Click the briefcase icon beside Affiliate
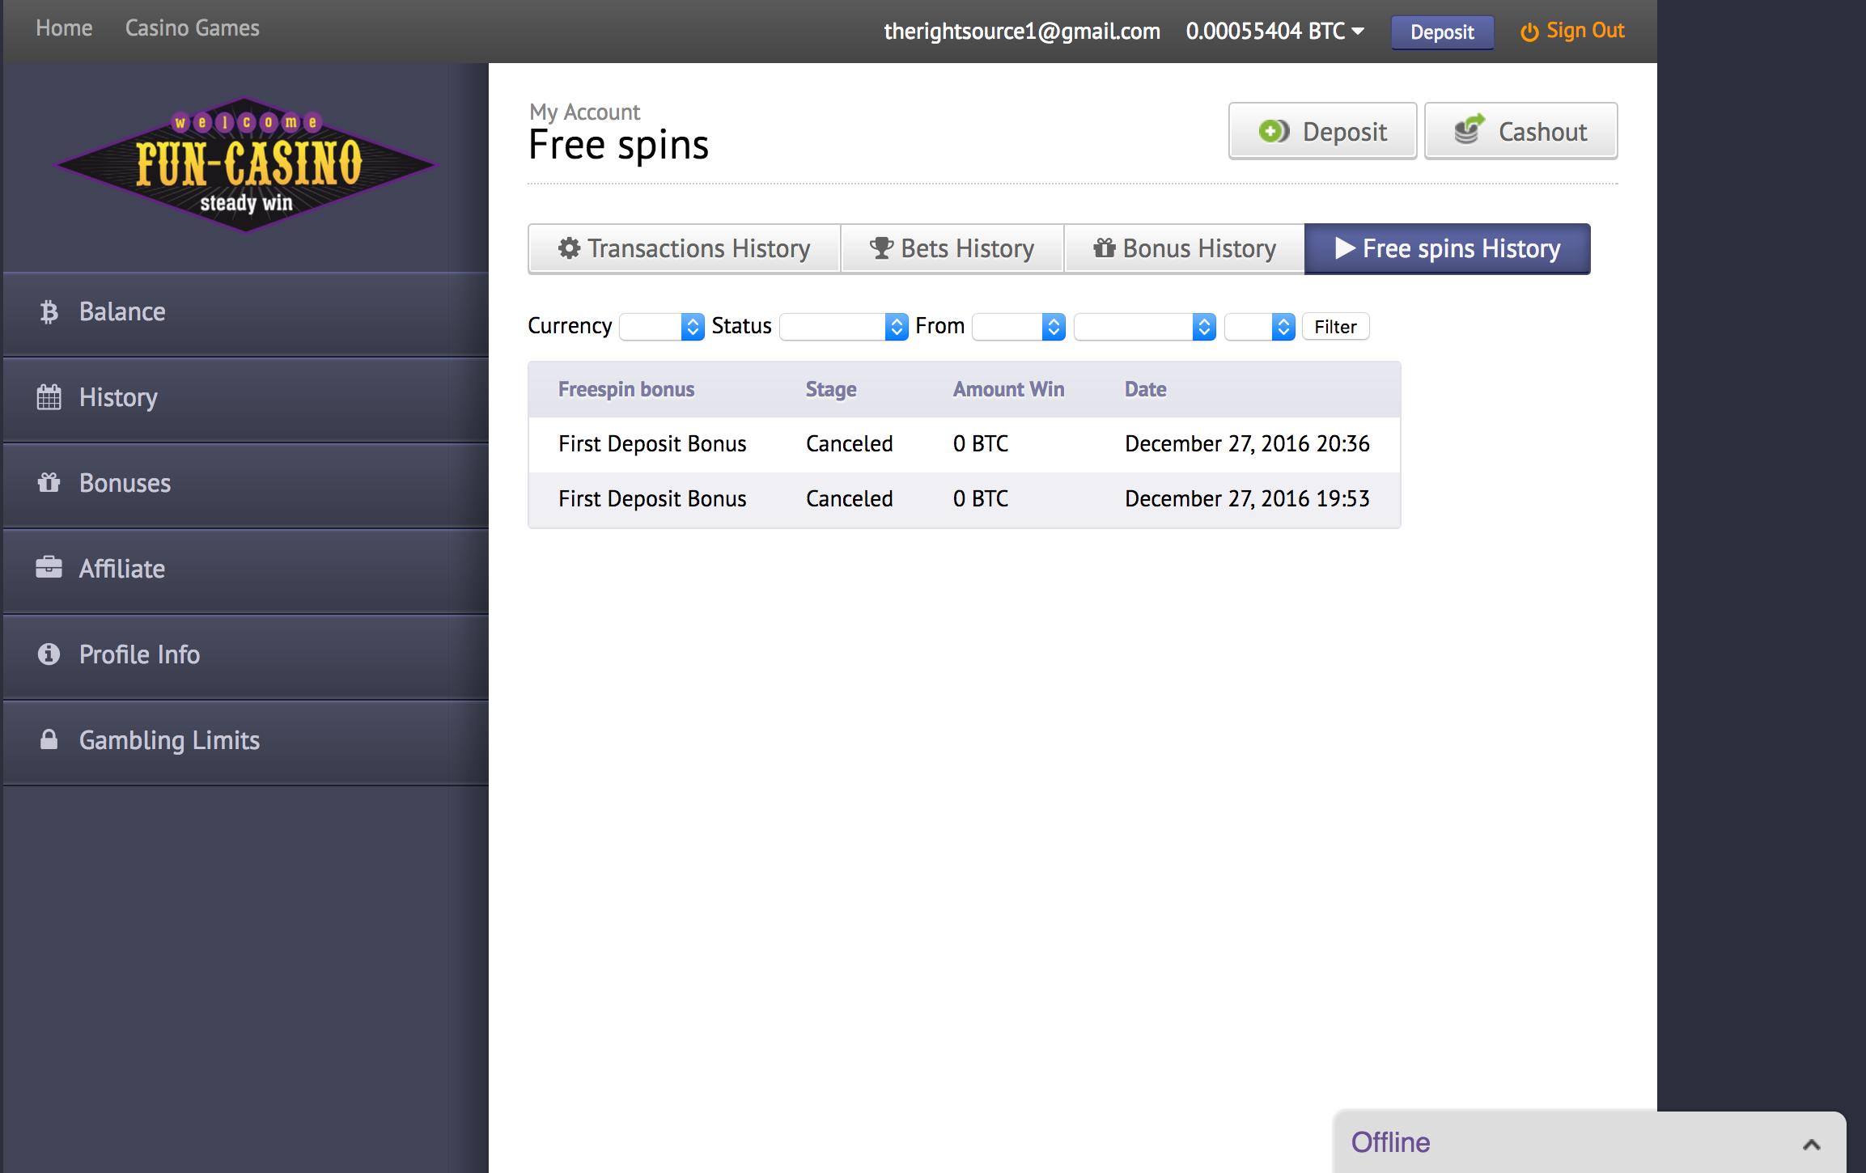Viewport: 1866px width, 1173px height. pos(49,568)
